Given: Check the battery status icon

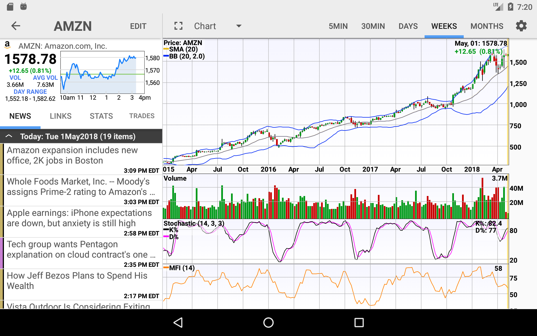Looking at the screenshot, I should coord(511,7).
